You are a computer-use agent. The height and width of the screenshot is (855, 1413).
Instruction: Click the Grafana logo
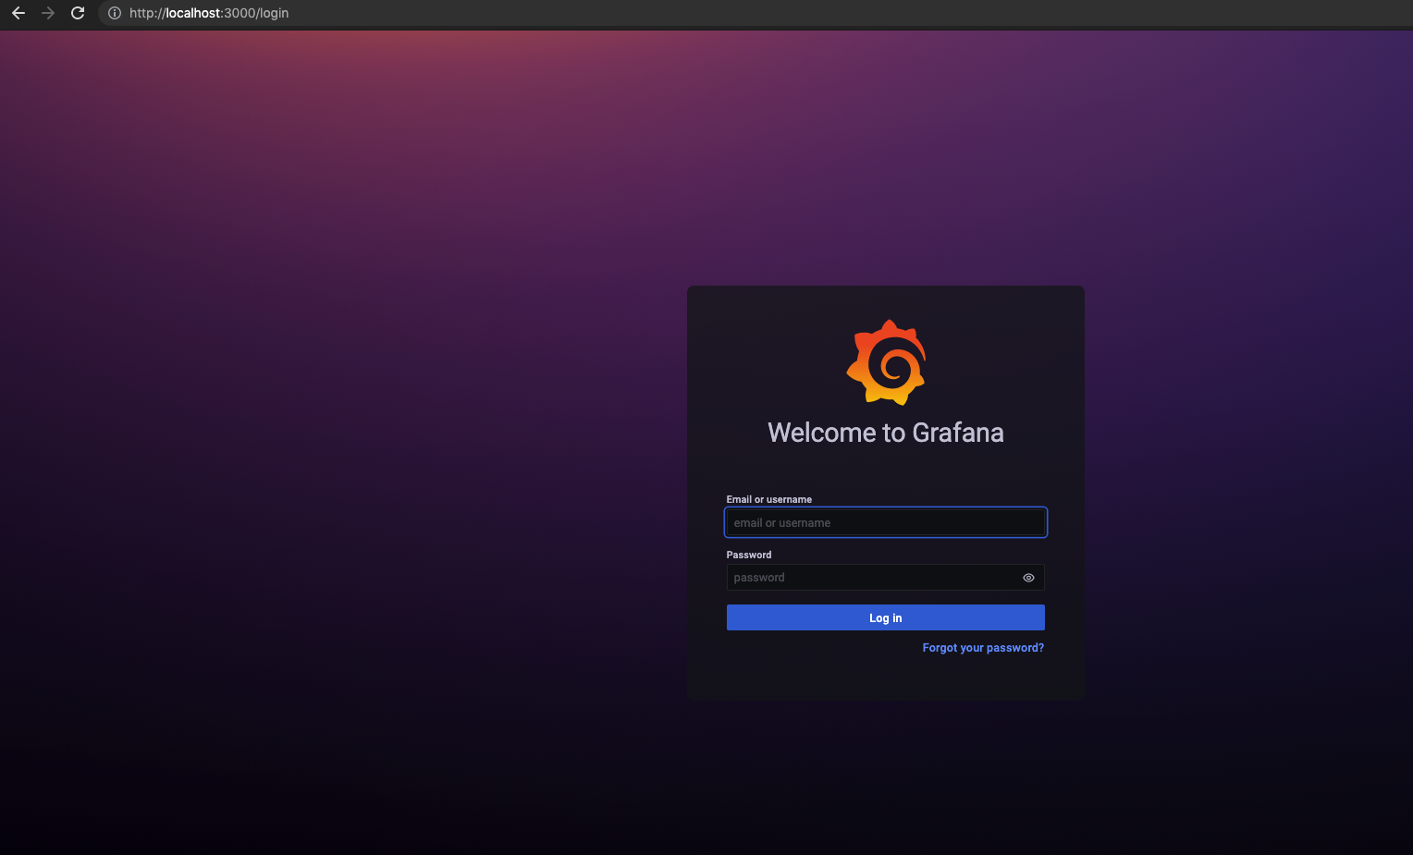pos(886,362)
